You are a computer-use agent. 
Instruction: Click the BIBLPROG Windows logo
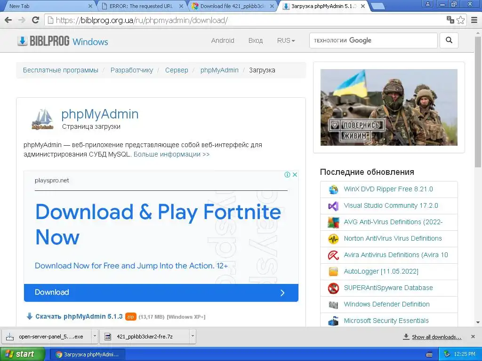tap(63, 41)
